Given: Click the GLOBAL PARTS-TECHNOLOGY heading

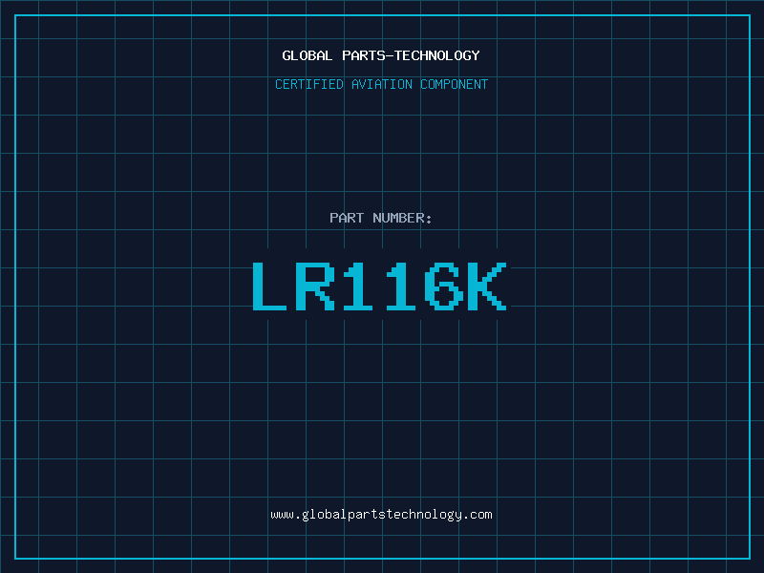Looking at the screenshot, I should pyautogui.click(x=381, y=55).
